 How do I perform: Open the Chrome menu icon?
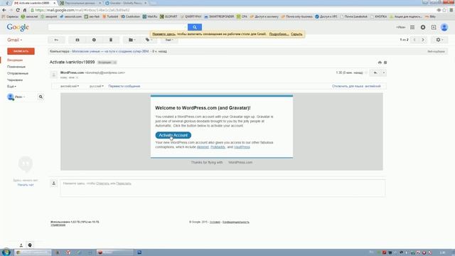tap(451, 10)
